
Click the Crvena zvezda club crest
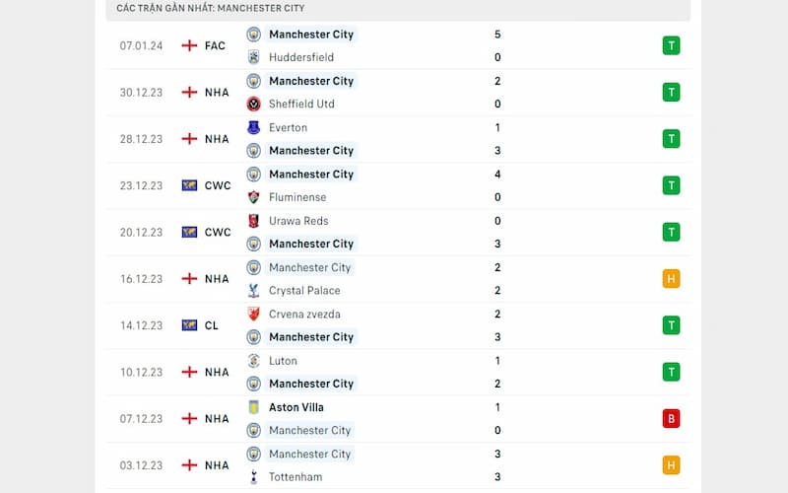pyautogui.click(x=254, y=315)
